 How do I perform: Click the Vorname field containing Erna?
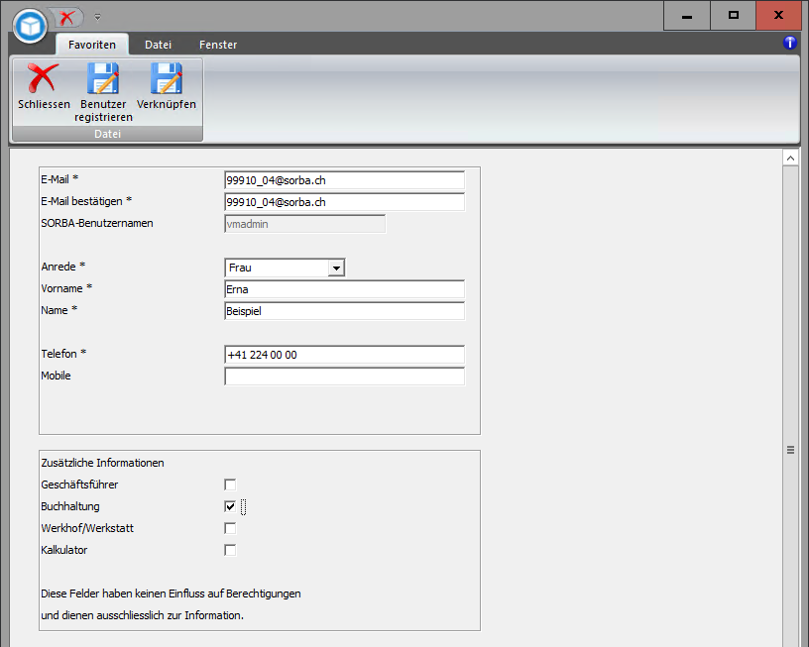(x=344, y=289)
